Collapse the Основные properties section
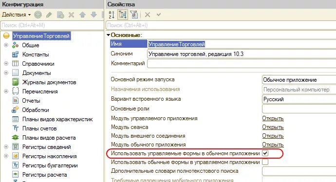This screenshot has width=336, height=182. 109,35
